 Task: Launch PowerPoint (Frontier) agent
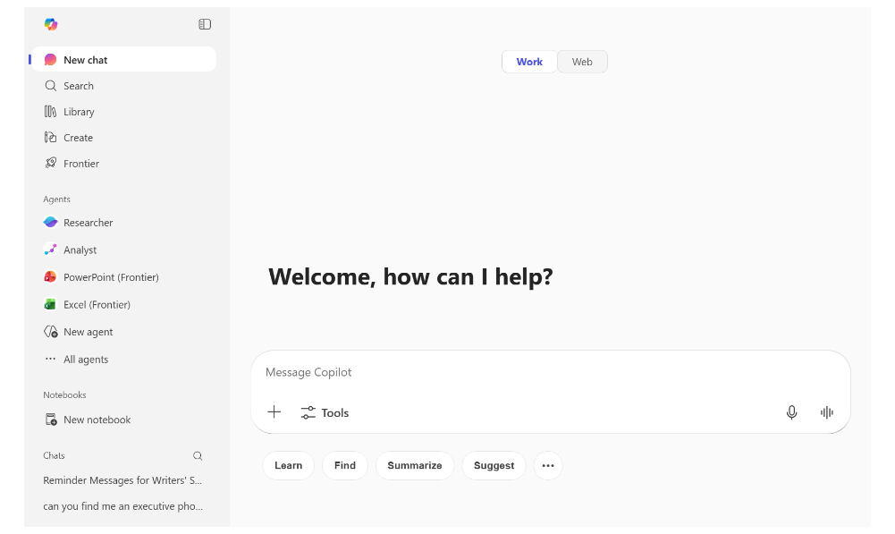coord(111,276)
